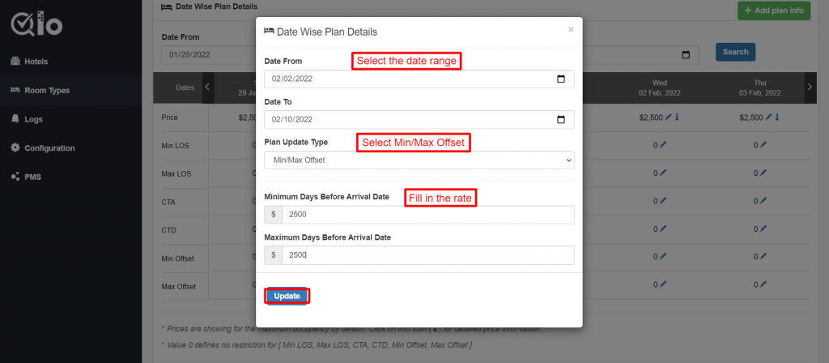Image resolution: width=829 pixels, height=363 pixels.
Task: View Wednesday price info icon
Action: pyautogui.click(x=677, y=117)
